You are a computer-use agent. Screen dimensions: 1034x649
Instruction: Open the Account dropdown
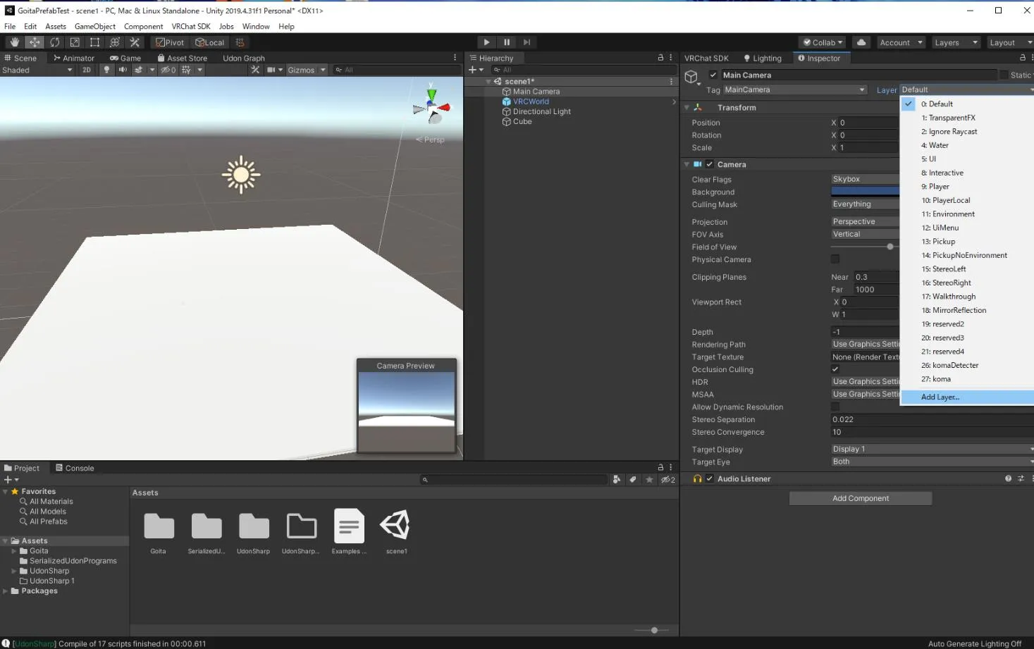click(901, 42)
